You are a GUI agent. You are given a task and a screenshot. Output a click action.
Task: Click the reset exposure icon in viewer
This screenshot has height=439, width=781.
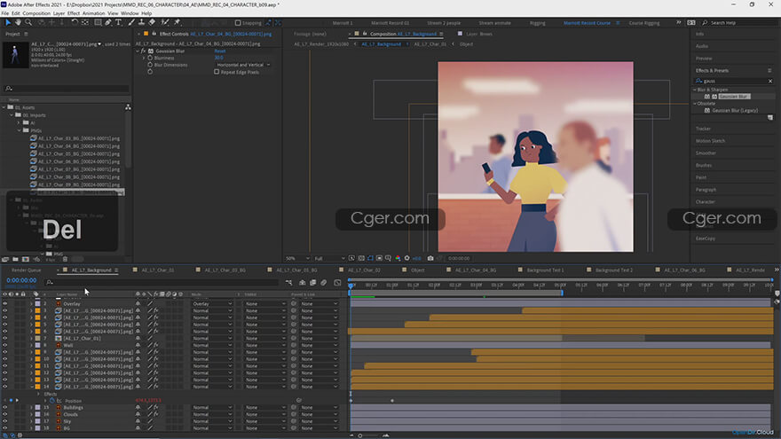point(407,258)
